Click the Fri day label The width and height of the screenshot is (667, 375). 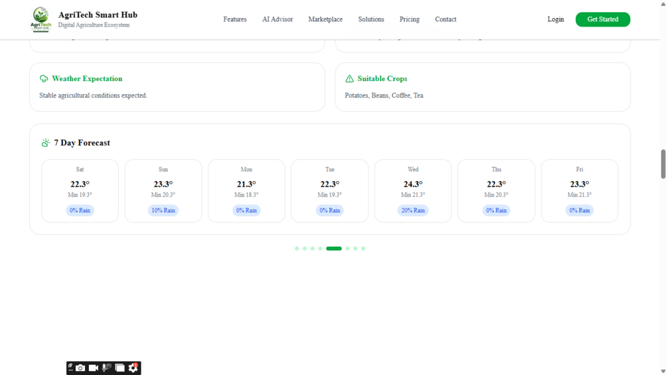[x=579, y=169]
